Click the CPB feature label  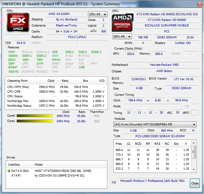82,67
